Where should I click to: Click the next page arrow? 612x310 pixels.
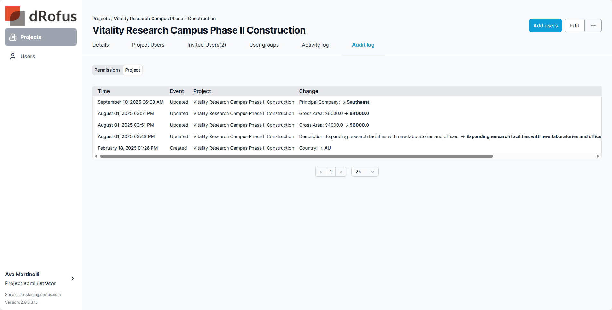[x=341, y=172]
